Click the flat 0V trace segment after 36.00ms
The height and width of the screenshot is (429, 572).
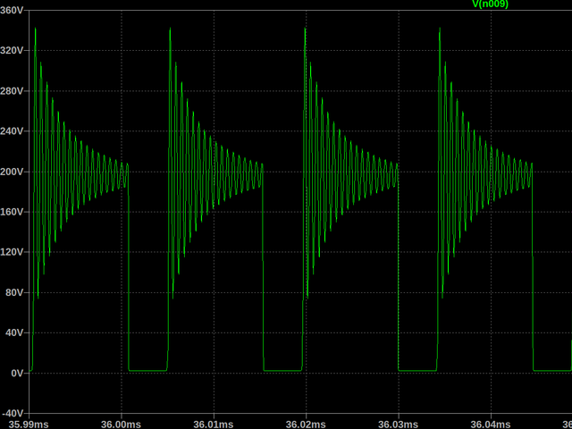147,370
